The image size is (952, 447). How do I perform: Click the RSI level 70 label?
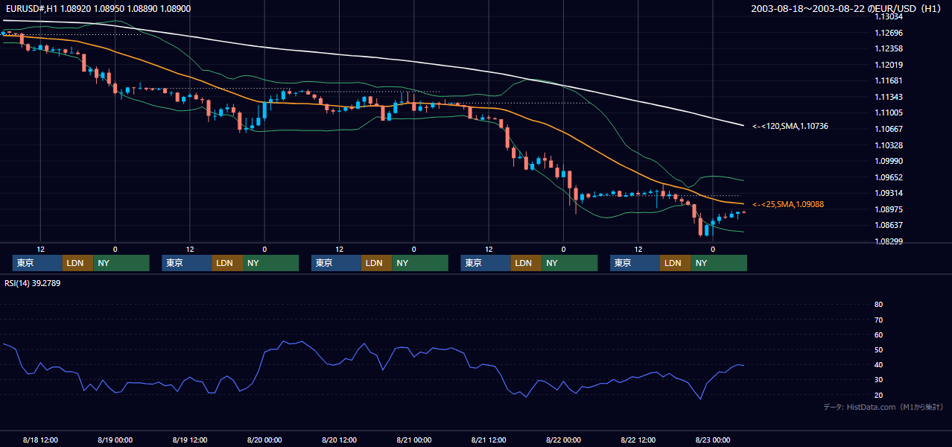(x=878, y=320)
